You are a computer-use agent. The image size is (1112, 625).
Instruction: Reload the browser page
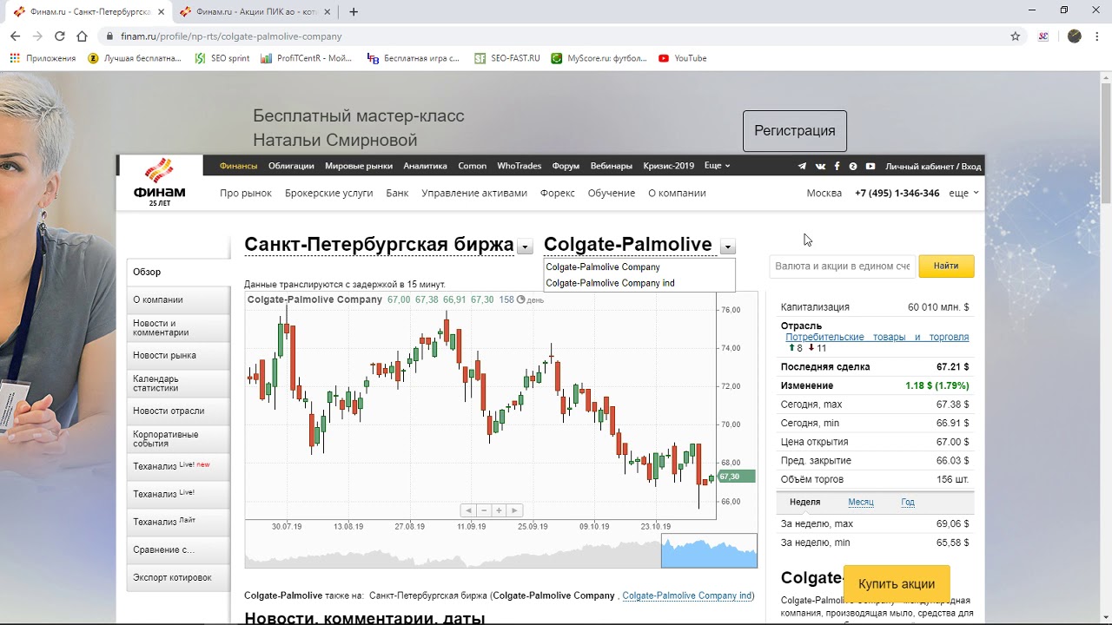coord(59,36)
